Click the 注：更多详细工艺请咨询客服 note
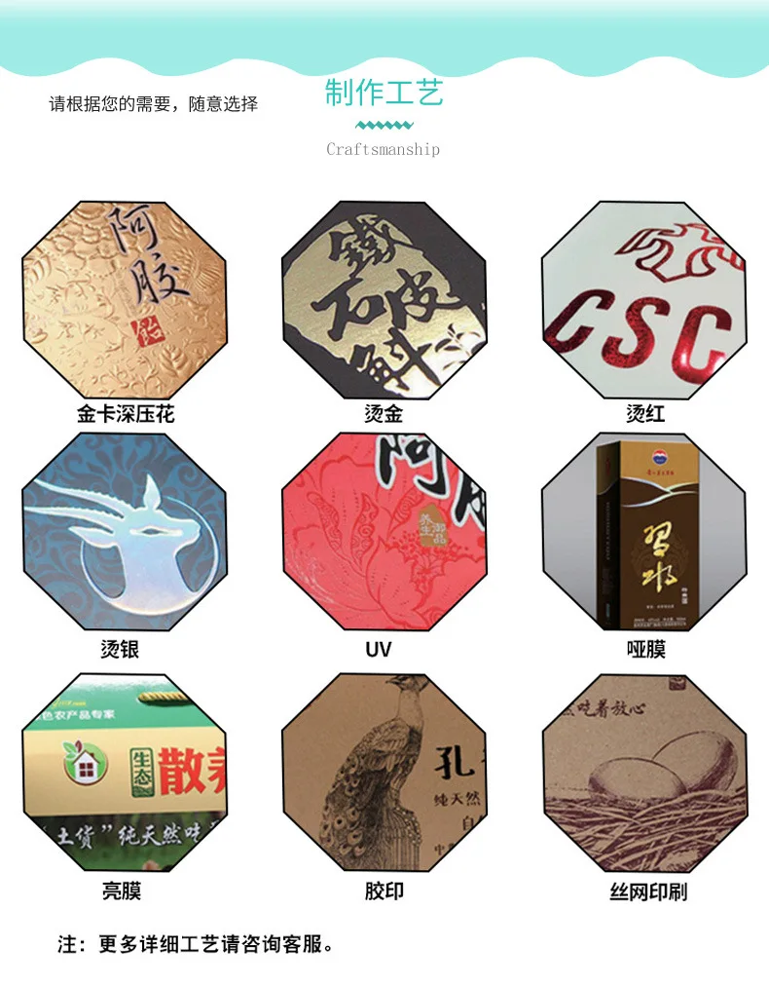This screenshot has height=985, width=769. (x=197, y=943)
